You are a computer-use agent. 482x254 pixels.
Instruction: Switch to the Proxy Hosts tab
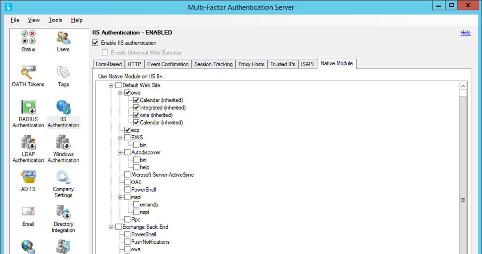(251, 64)
